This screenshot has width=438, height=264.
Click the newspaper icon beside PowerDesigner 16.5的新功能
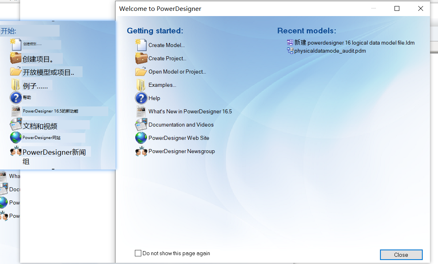tap(16, 111)
